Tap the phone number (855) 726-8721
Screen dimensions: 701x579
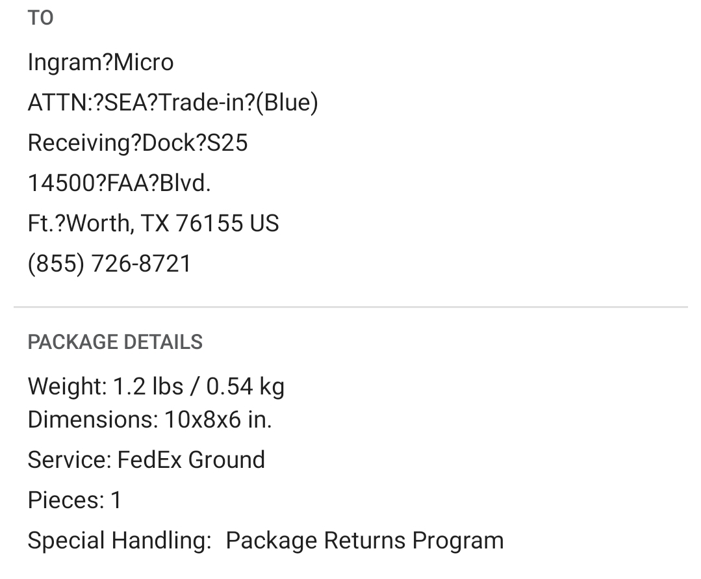110,263
